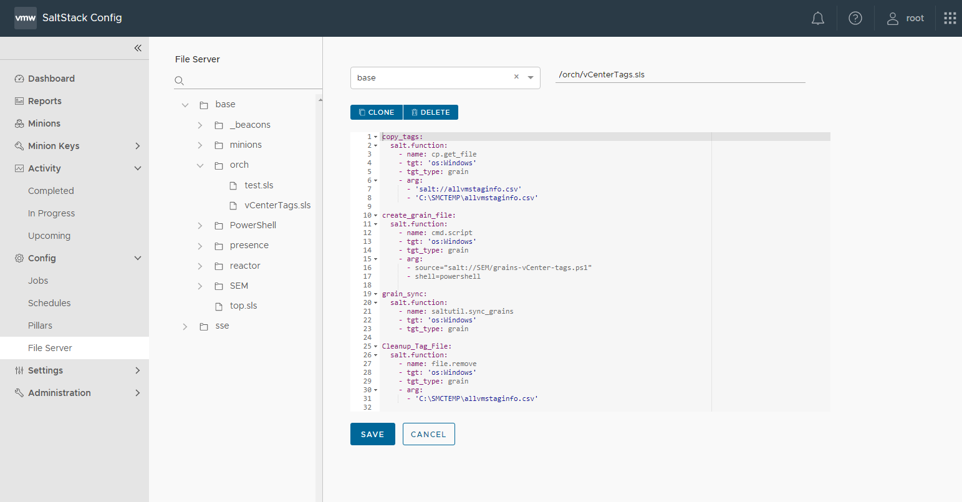Expand the PowerShell folder
The image size is (962, 502).
200,226
